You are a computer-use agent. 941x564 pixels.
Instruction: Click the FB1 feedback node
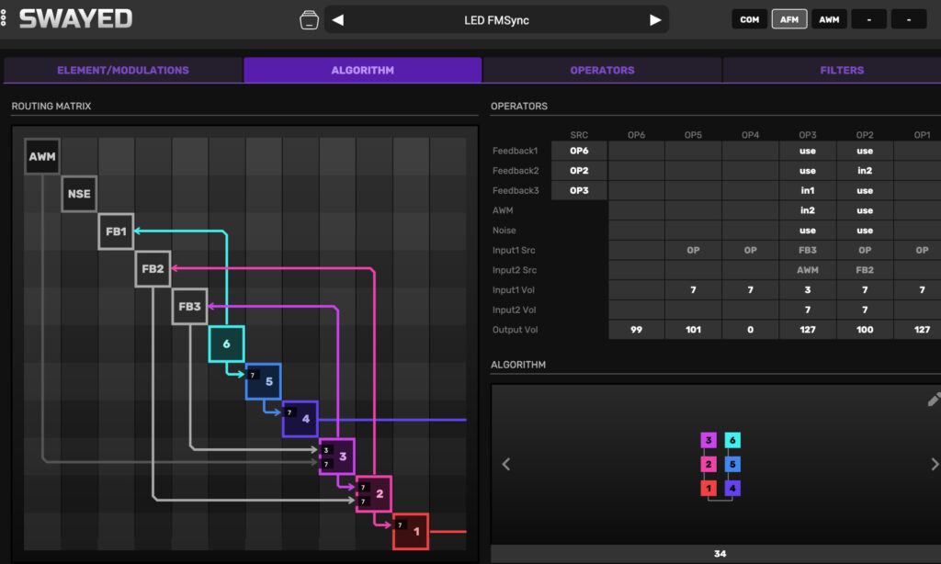116,231
